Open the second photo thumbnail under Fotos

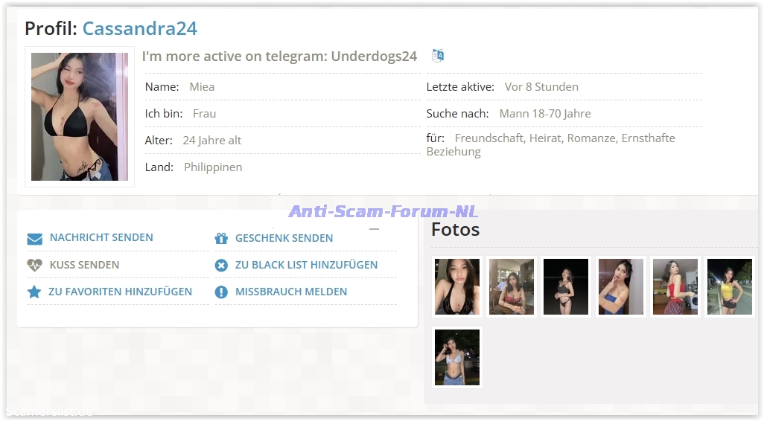point(512,287)
